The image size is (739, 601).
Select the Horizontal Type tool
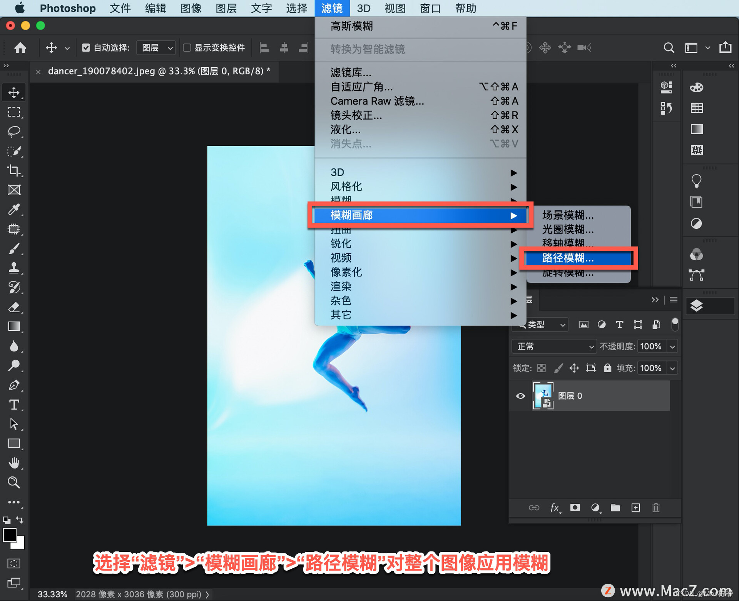14,405
